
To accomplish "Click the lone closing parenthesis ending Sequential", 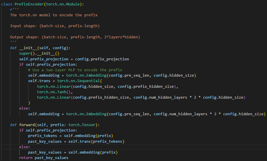I will 29,103.
